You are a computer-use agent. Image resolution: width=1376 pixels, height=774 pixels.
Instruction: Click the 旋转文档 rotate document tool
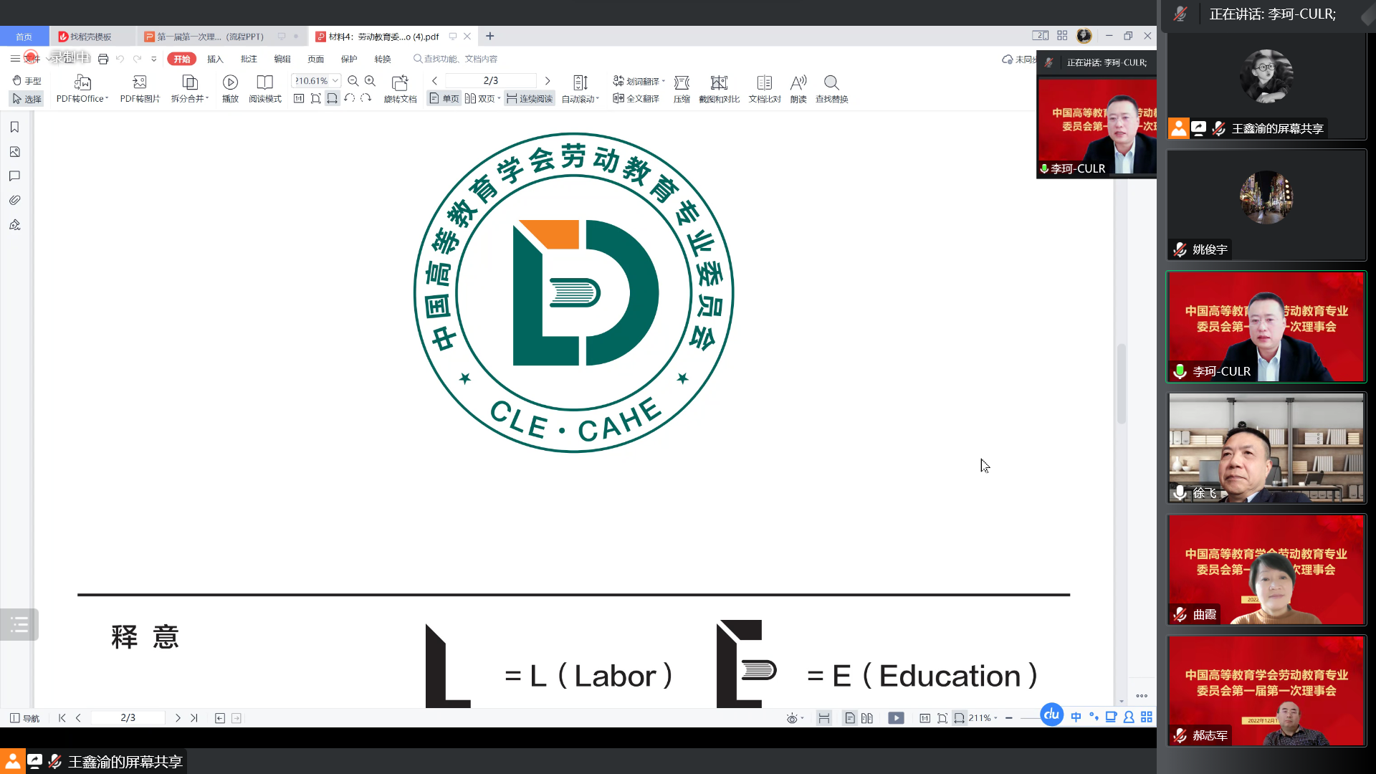click(400, 90)
